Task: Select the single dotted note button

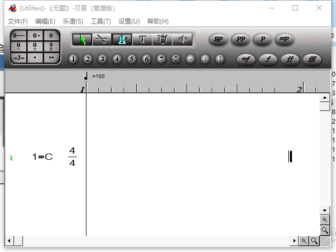Action: [x=35, y=58]
